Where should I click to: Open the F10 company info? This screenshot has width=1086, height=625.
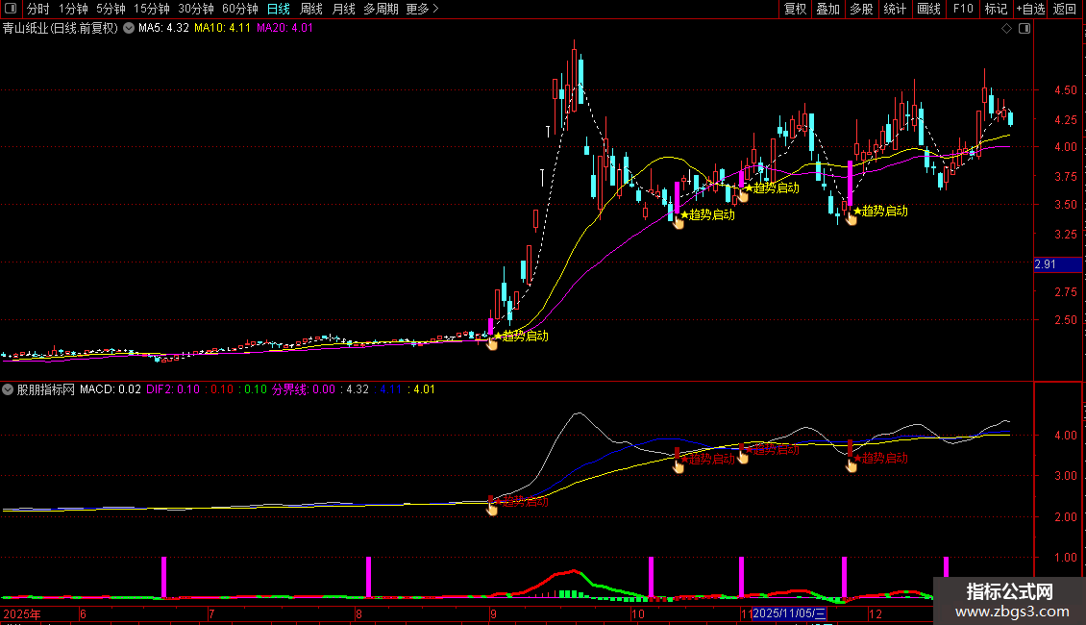coord(963,9)
